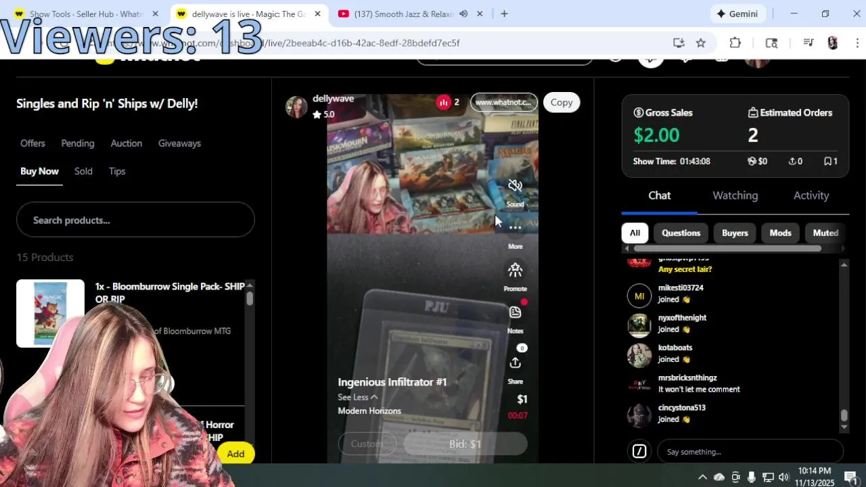
Task: Select the Buy Now tab
Action: tap(39, 171)
